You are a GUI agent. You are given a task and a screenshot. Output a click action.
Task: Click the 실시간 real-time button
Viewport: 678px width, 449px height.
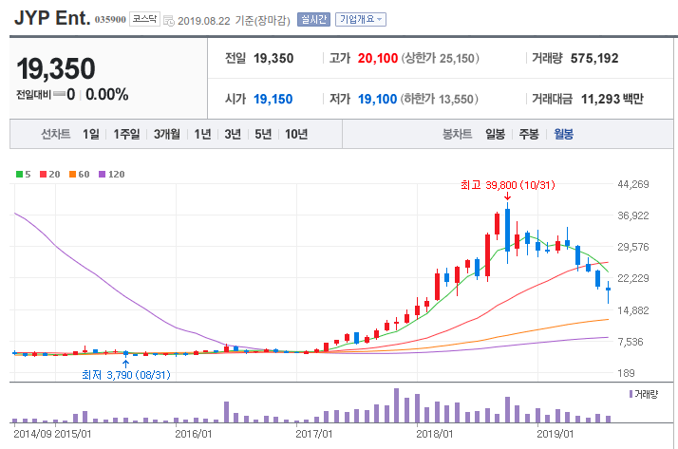(313, 19)
